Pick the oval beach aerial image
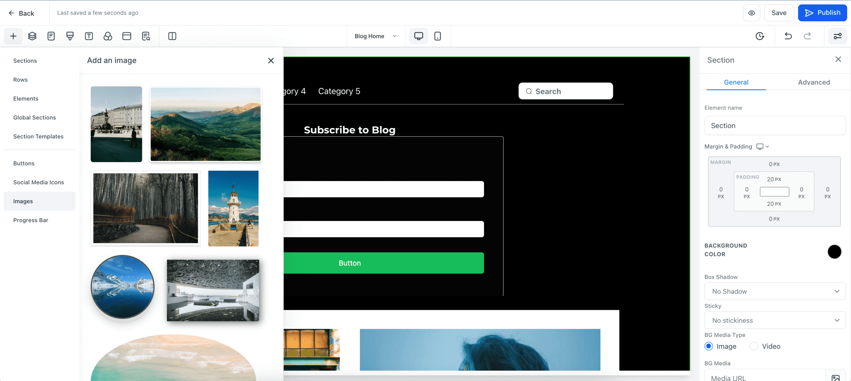 click(x=173, y=358)
